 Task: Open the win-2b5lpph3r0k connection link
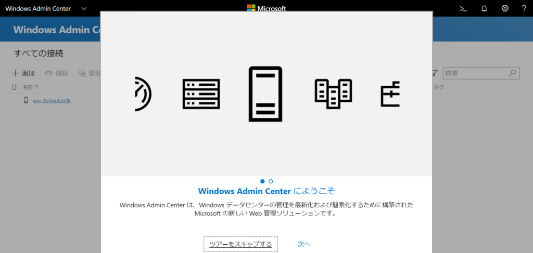click(52, 101)
